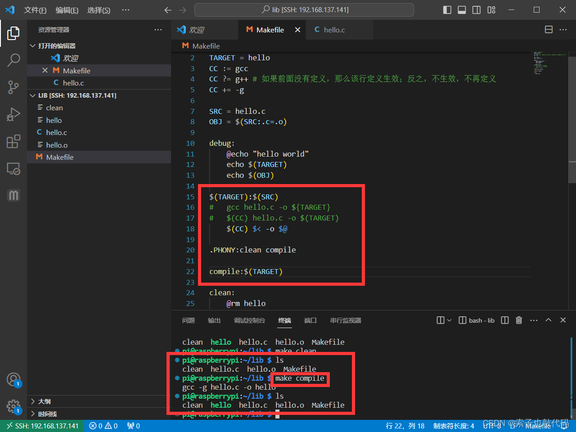Open the Run and Debug view icon

click(x=13, y=114)
